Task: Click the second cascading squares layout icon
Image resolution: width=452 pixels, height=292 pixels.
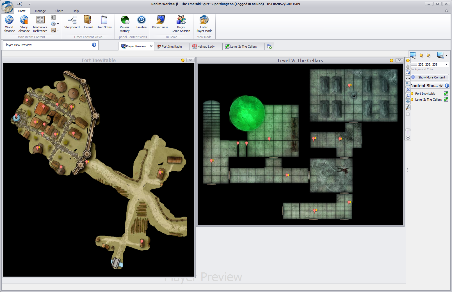Action: tap(428, 55)
